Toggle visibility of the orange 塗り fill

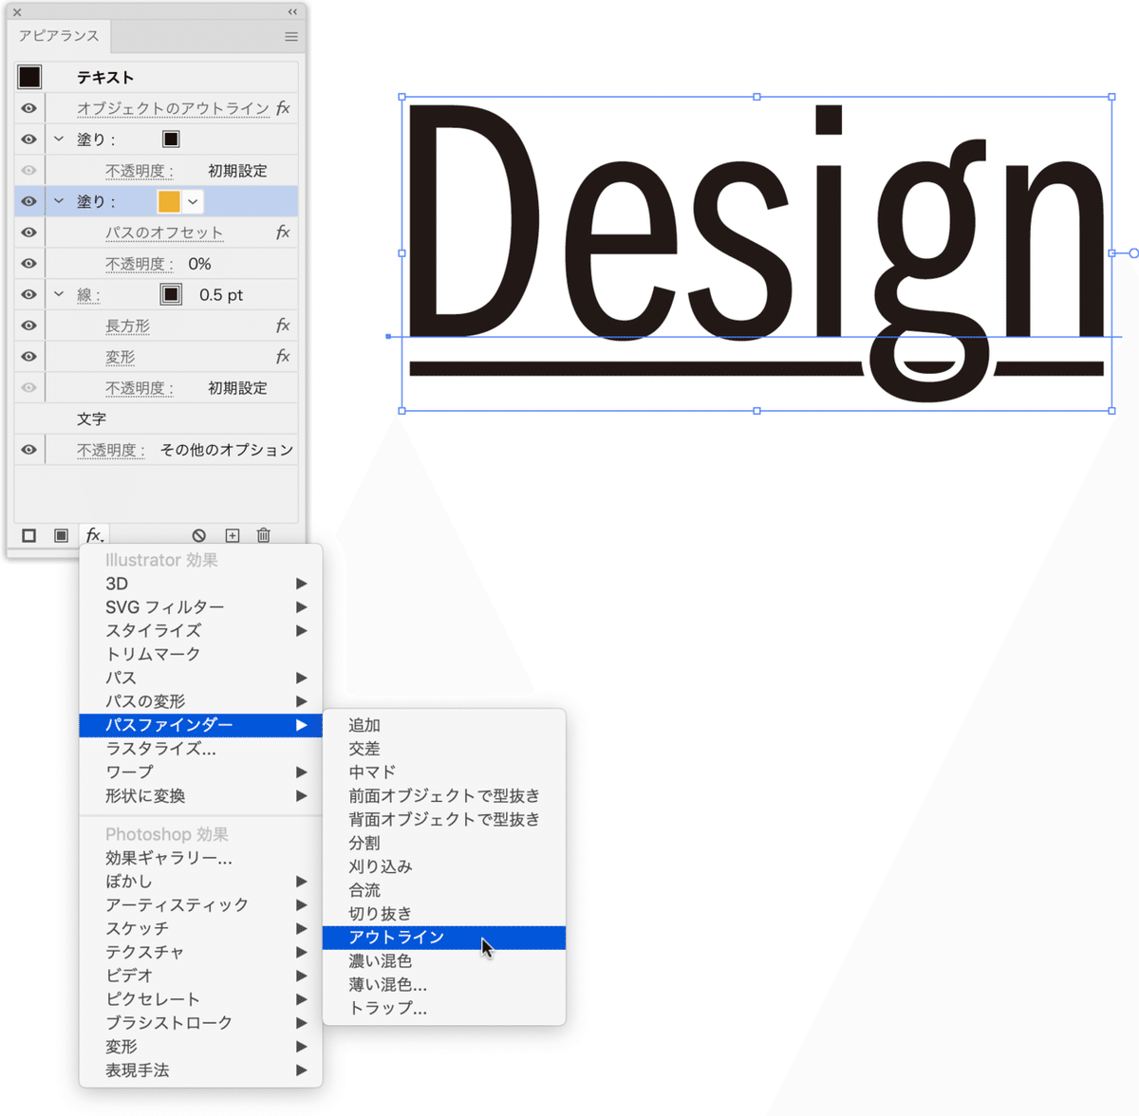pos(29,201)
